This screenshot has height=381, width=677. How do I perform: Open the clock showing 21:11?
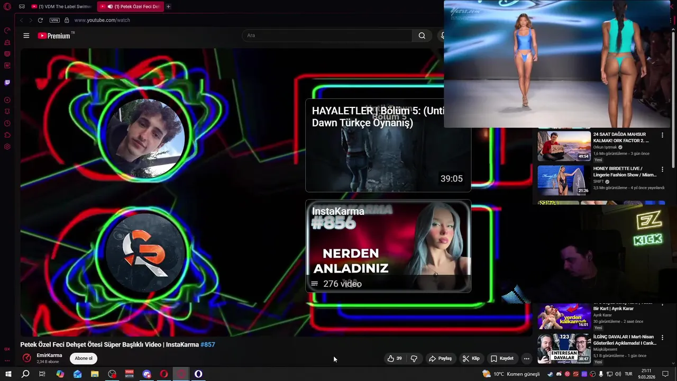tap(646, 374)
